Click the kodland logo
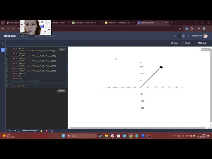The image size is (212, 159). 10,36
